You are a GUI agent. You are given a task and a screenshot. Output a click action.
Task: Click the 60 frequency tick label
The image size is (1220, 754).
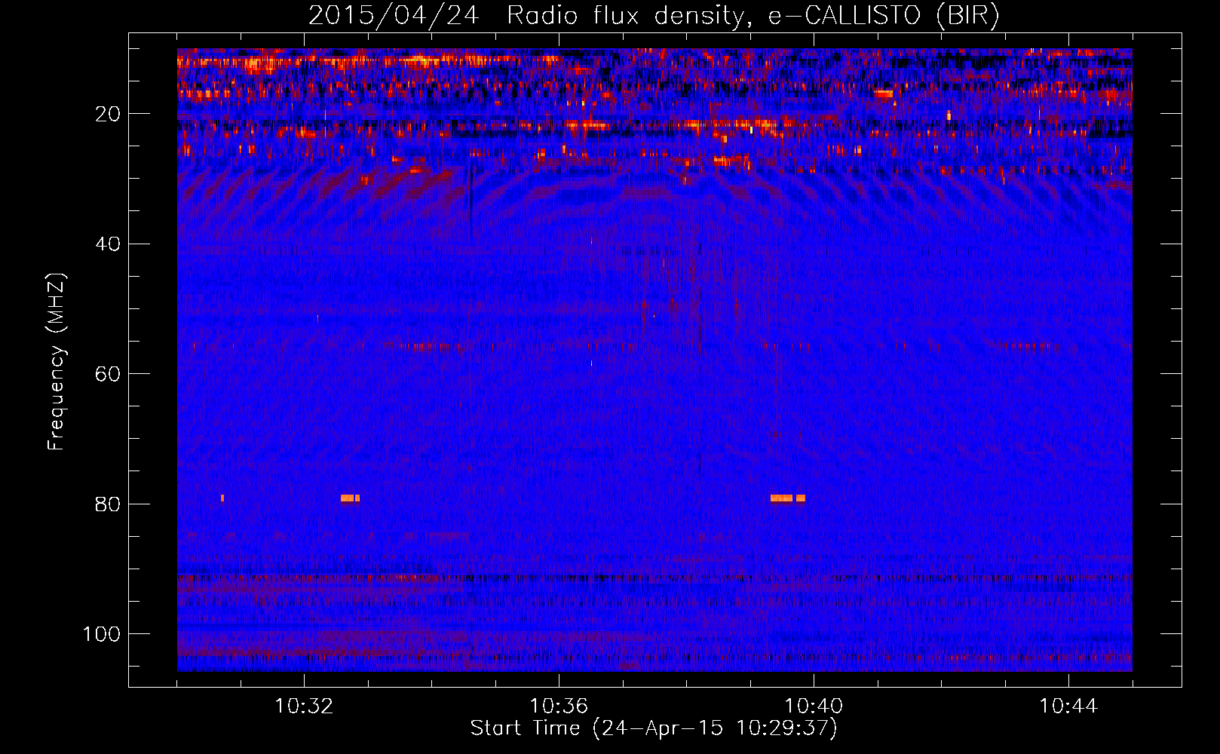pos(108,374)
